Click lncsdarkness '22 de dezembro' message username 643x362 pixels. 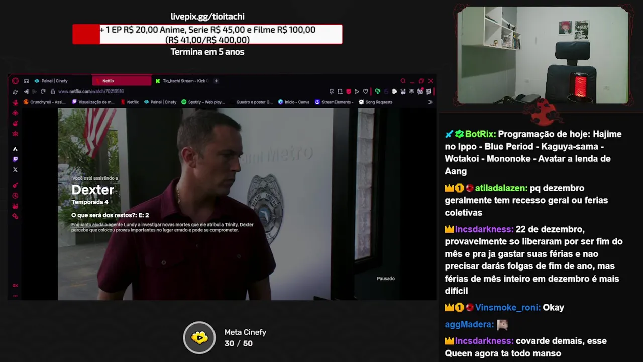pos(484,229)
